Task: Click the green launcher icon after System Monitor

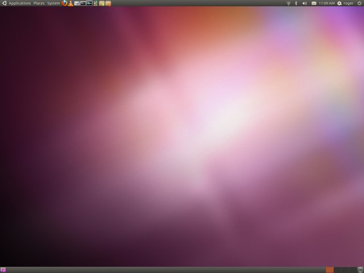Action: pos(96,3)
